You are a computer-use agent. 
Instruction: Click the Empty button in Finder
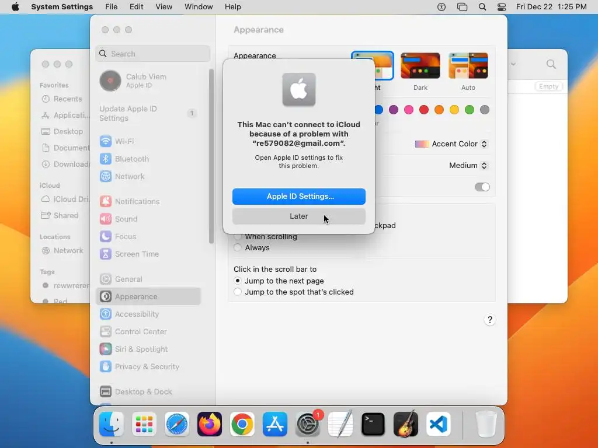[548, 86]
